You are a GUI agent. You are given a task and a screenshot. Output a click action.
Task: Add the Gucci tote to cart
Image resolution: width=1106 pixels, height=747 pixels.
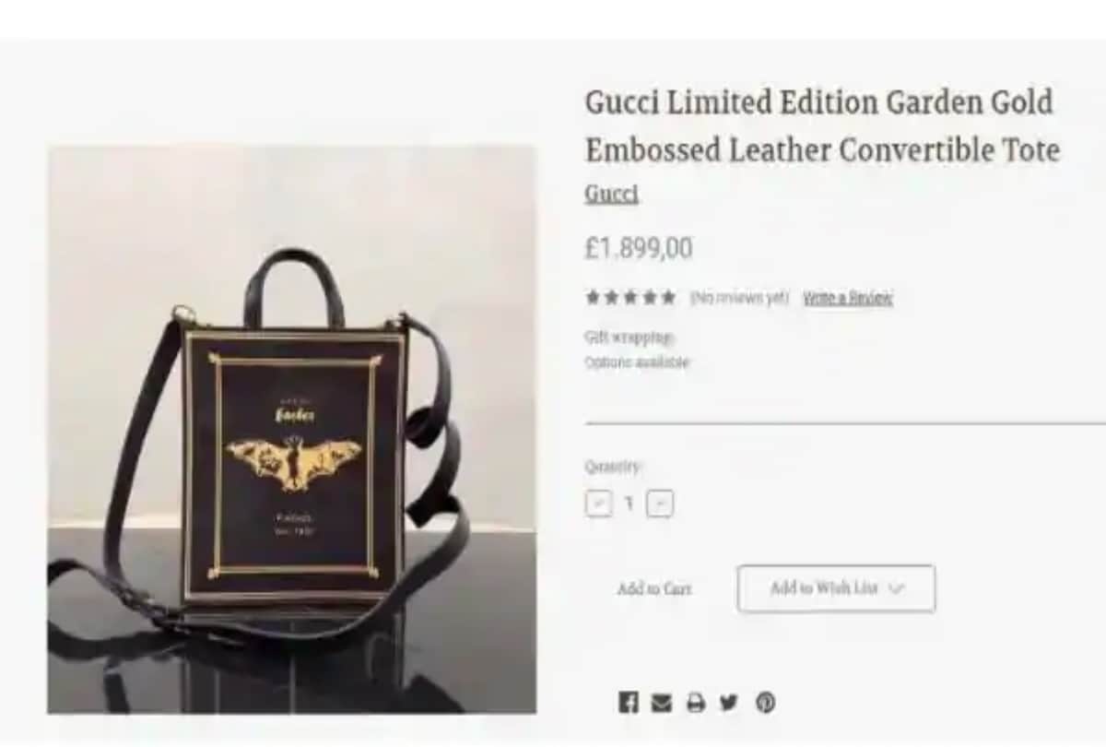click(654, 588)
